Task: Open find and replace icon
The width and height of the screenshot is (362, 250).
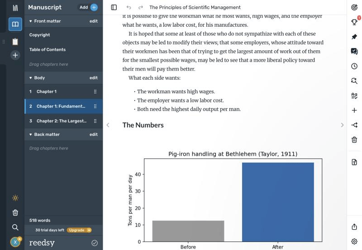Action: [x=354, y=81]
